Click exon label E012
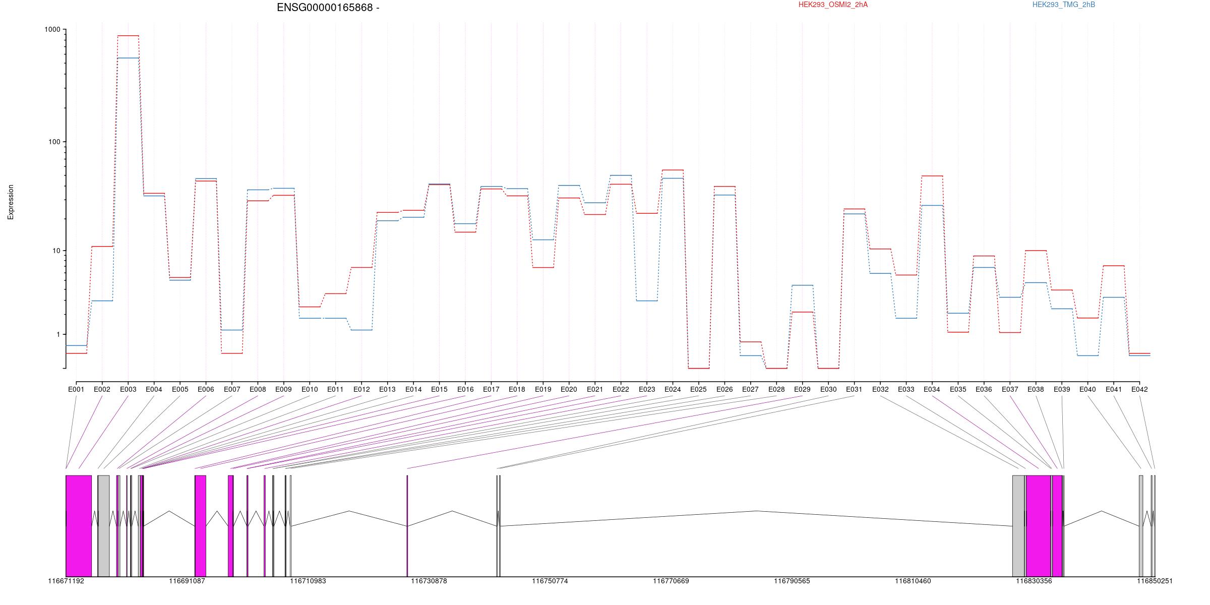Screen dimensions: 1210x605 pyautogui.click(x=361, y=390)
